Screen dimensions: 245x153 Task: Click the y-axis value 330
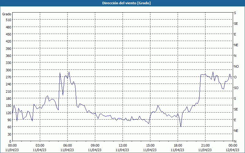(x=9, y=63)
